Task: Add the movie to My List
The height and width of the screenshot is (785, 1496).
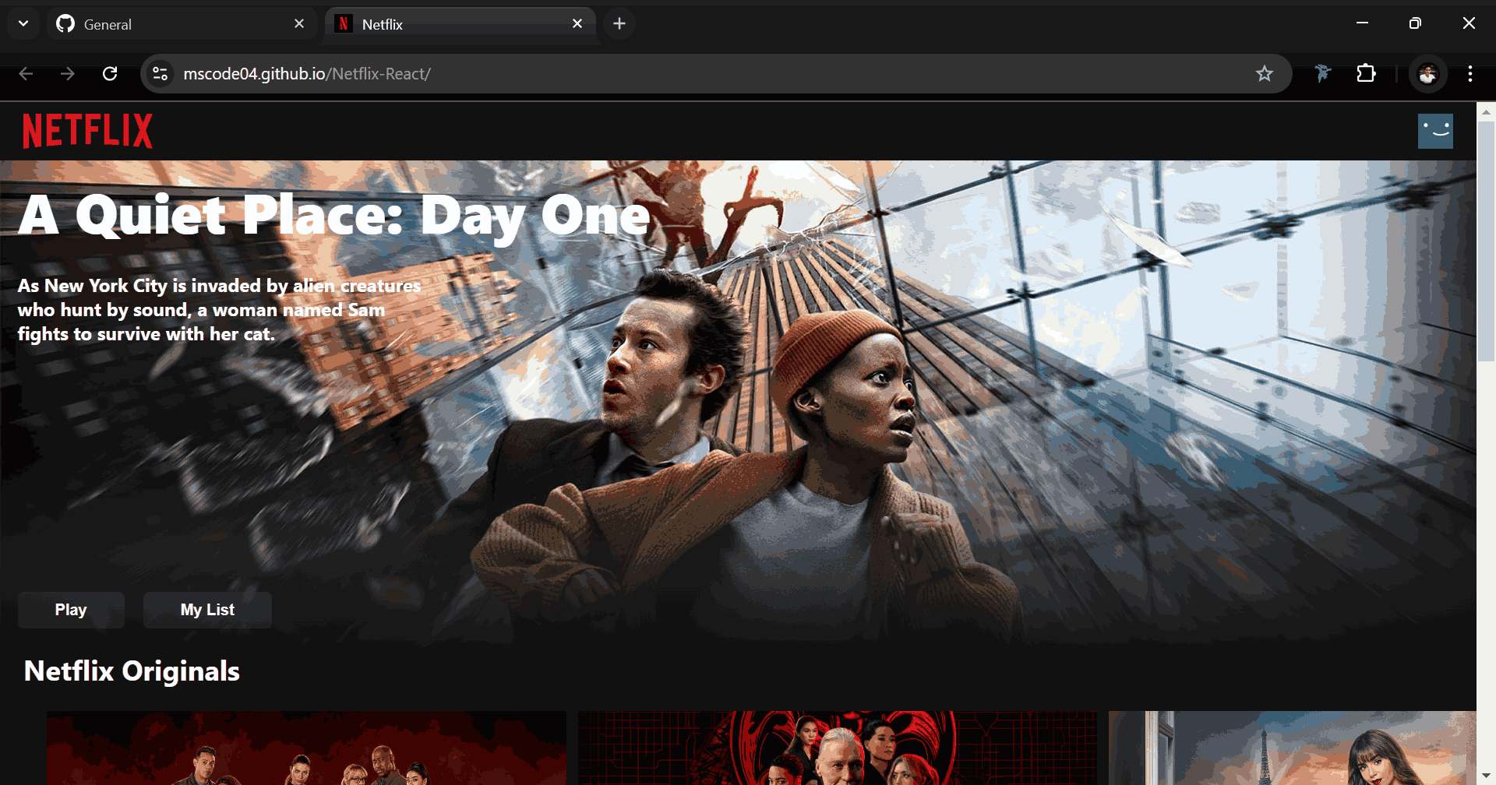Action: (x=207, y=610)
